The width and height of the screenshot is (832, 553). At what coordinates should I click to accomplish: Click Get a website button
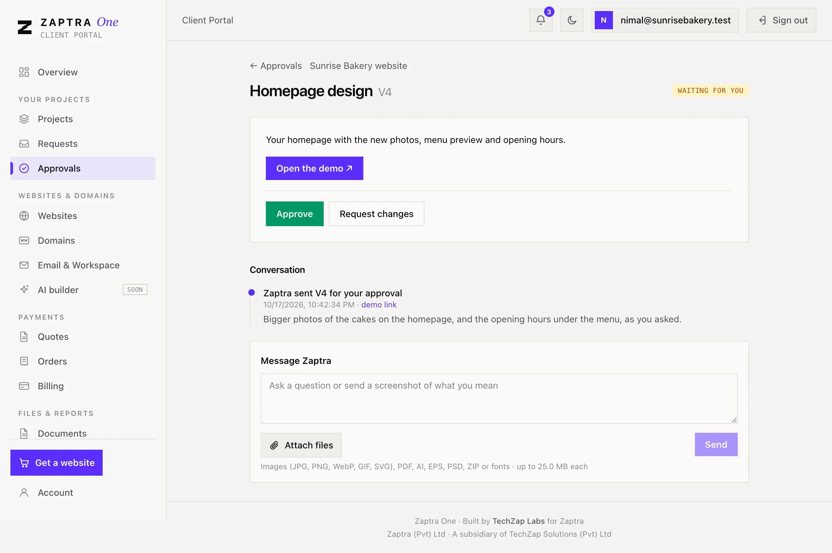pos(57,463)
